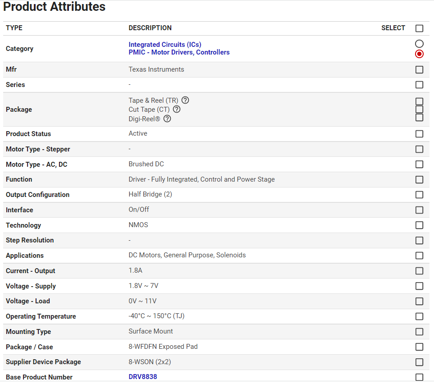Tick the Tape & Reel package checkbox

coord(419,101)
